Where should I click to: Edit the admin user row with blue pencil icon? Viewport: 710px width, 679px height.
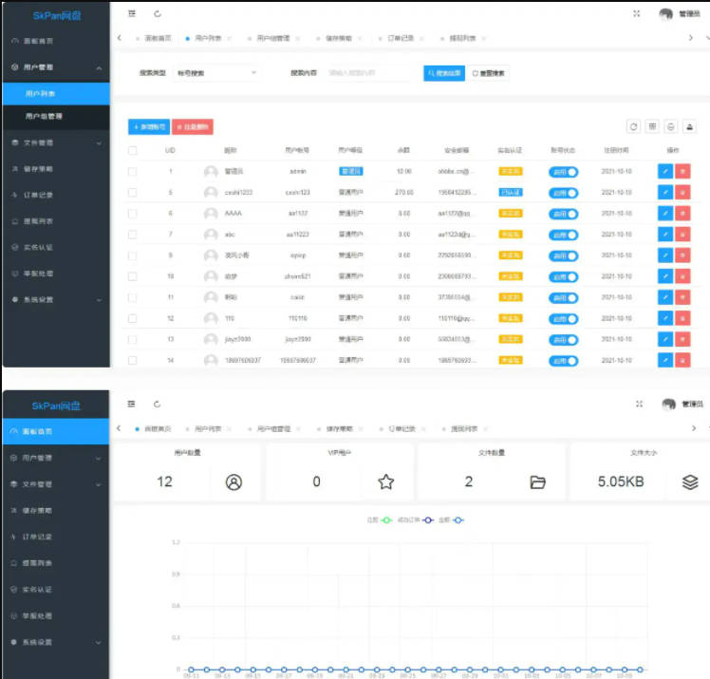[664, 172]
